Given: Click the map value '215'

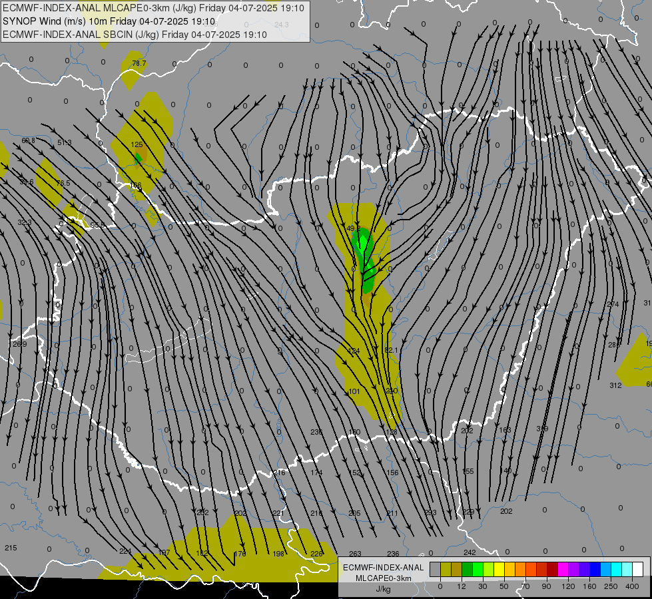Looking at the screenshot, I should pos(11,548).
